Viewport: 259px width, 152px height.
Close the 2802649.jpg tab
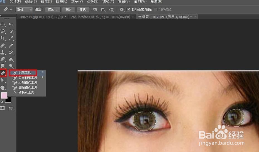pos(65,17)
